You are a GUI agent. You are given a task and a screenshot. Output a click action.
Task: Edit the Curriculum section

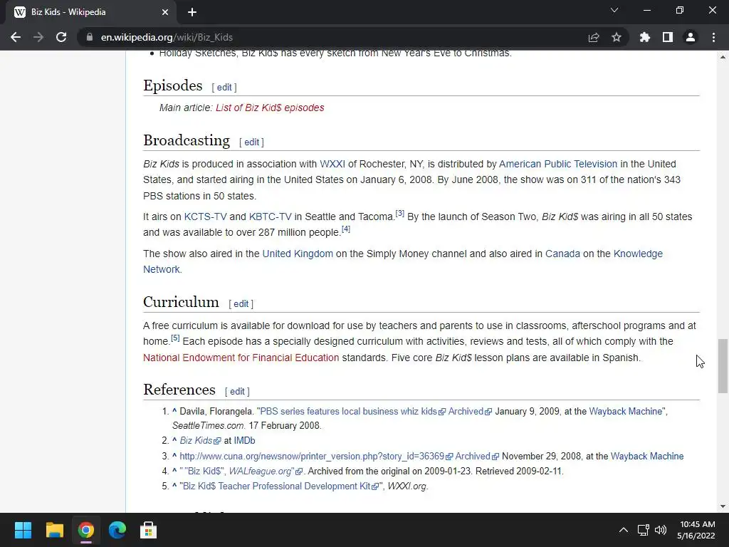[241, 304]
